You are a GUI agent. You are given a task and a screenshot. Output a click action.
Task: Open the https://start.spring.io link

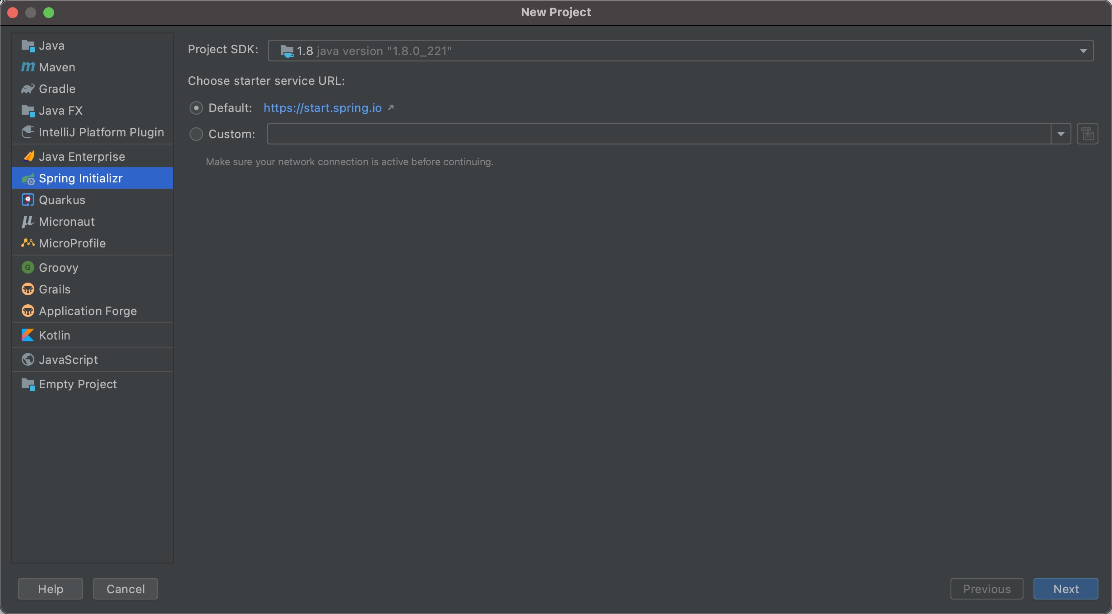[x=323, y=108]
